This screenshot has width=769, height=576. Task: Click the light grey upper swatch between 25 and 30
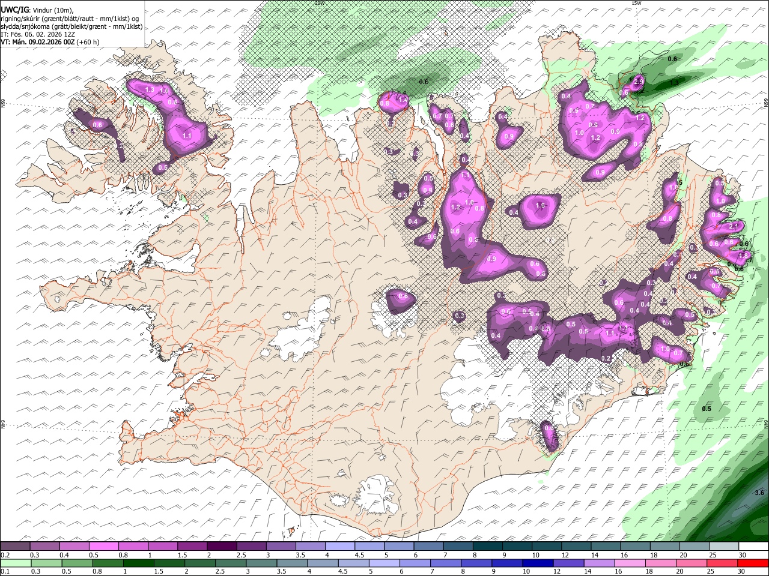tap(723, 546)
